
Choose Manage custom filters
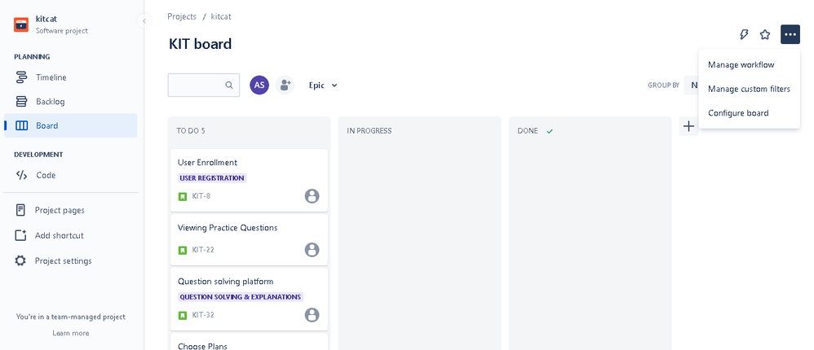click(749, 89)
